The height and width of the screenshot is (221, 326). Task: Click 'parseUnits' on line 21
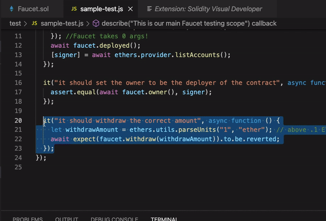pos(197,130)
